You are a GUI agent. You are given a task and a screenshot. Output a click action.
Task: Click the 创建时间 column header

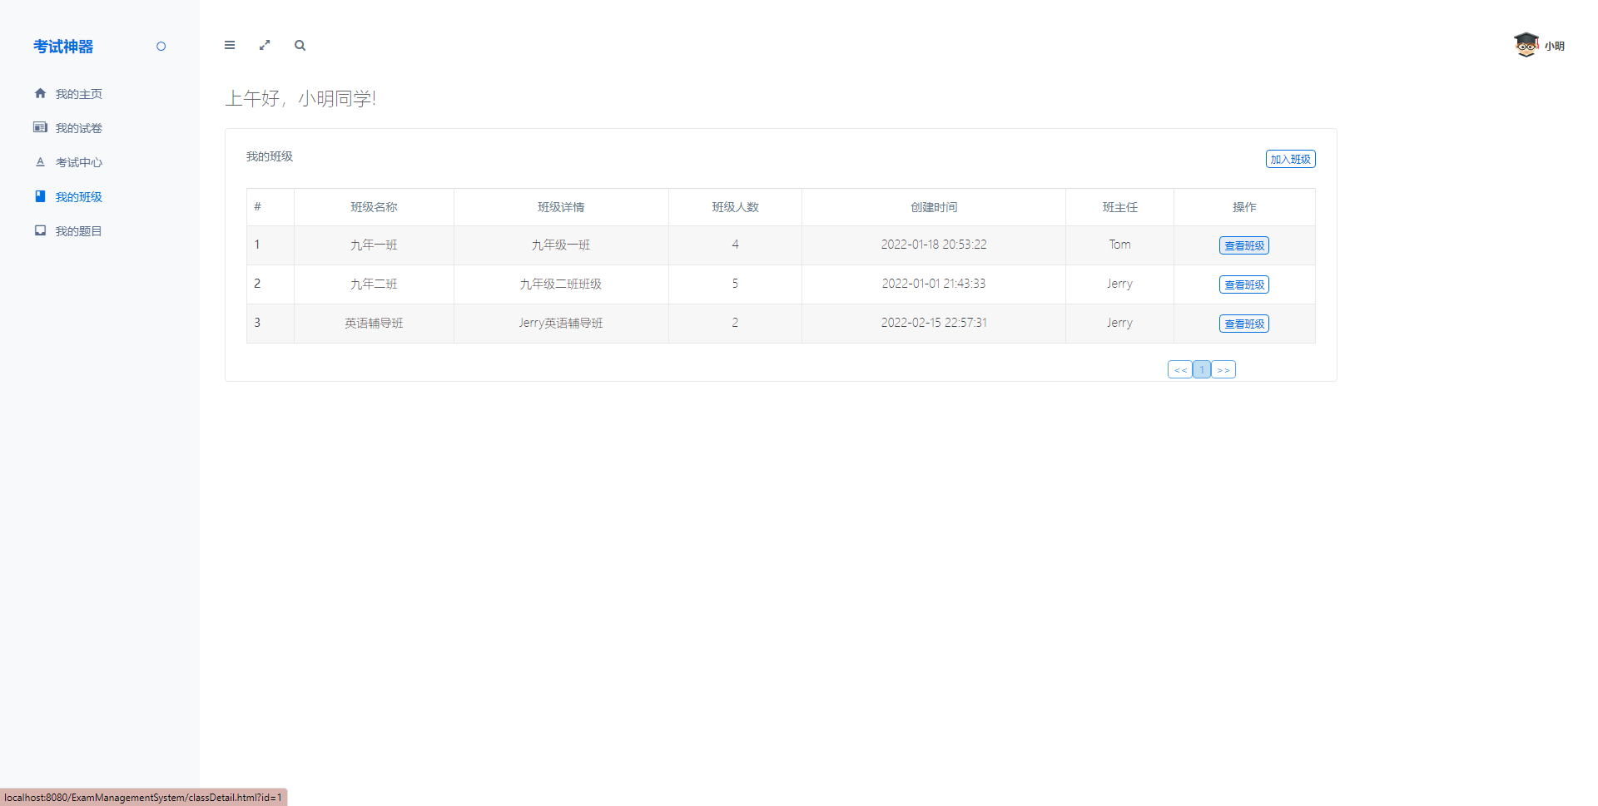[x=934, y=207]
